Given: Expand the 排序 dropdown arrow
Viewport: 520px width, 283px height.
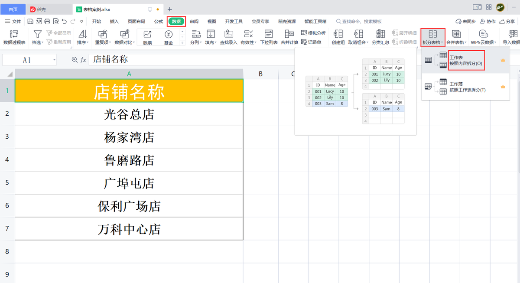Looking at the screenshot, I should pos(88,42).
